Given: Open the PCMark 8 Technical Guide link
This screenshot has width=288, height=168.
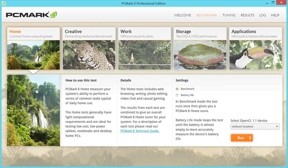Looking at the screenshot, I should pos(140,131).
